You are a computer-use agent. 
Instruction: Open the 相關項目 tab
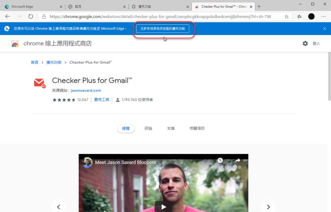(x=197, y=128)
